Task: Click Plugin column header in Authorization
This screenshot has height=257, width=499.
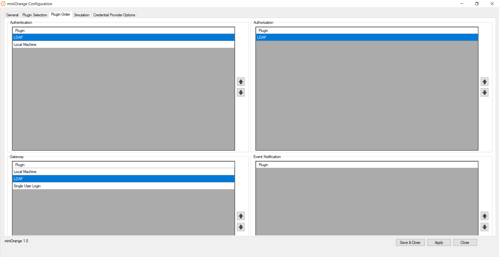Action: click(x=367, y=30)
